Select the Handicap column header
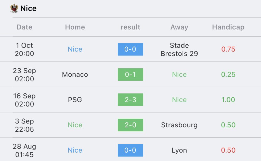The width and height of the screenshot is (261, 161). tap(228, 27)
